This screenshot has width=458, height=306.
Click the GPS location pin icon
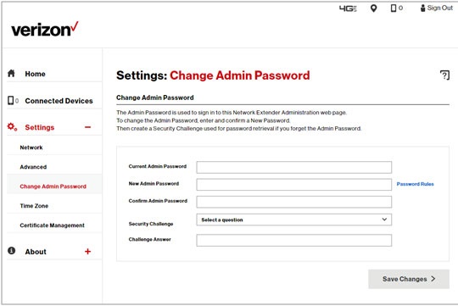pos(373,8)
